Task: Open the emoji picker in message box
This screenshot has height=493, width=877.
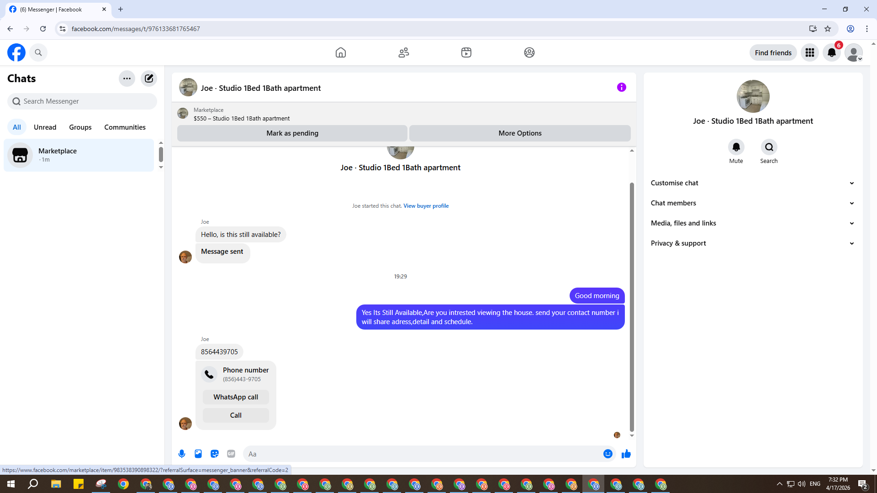Action: 608,454
